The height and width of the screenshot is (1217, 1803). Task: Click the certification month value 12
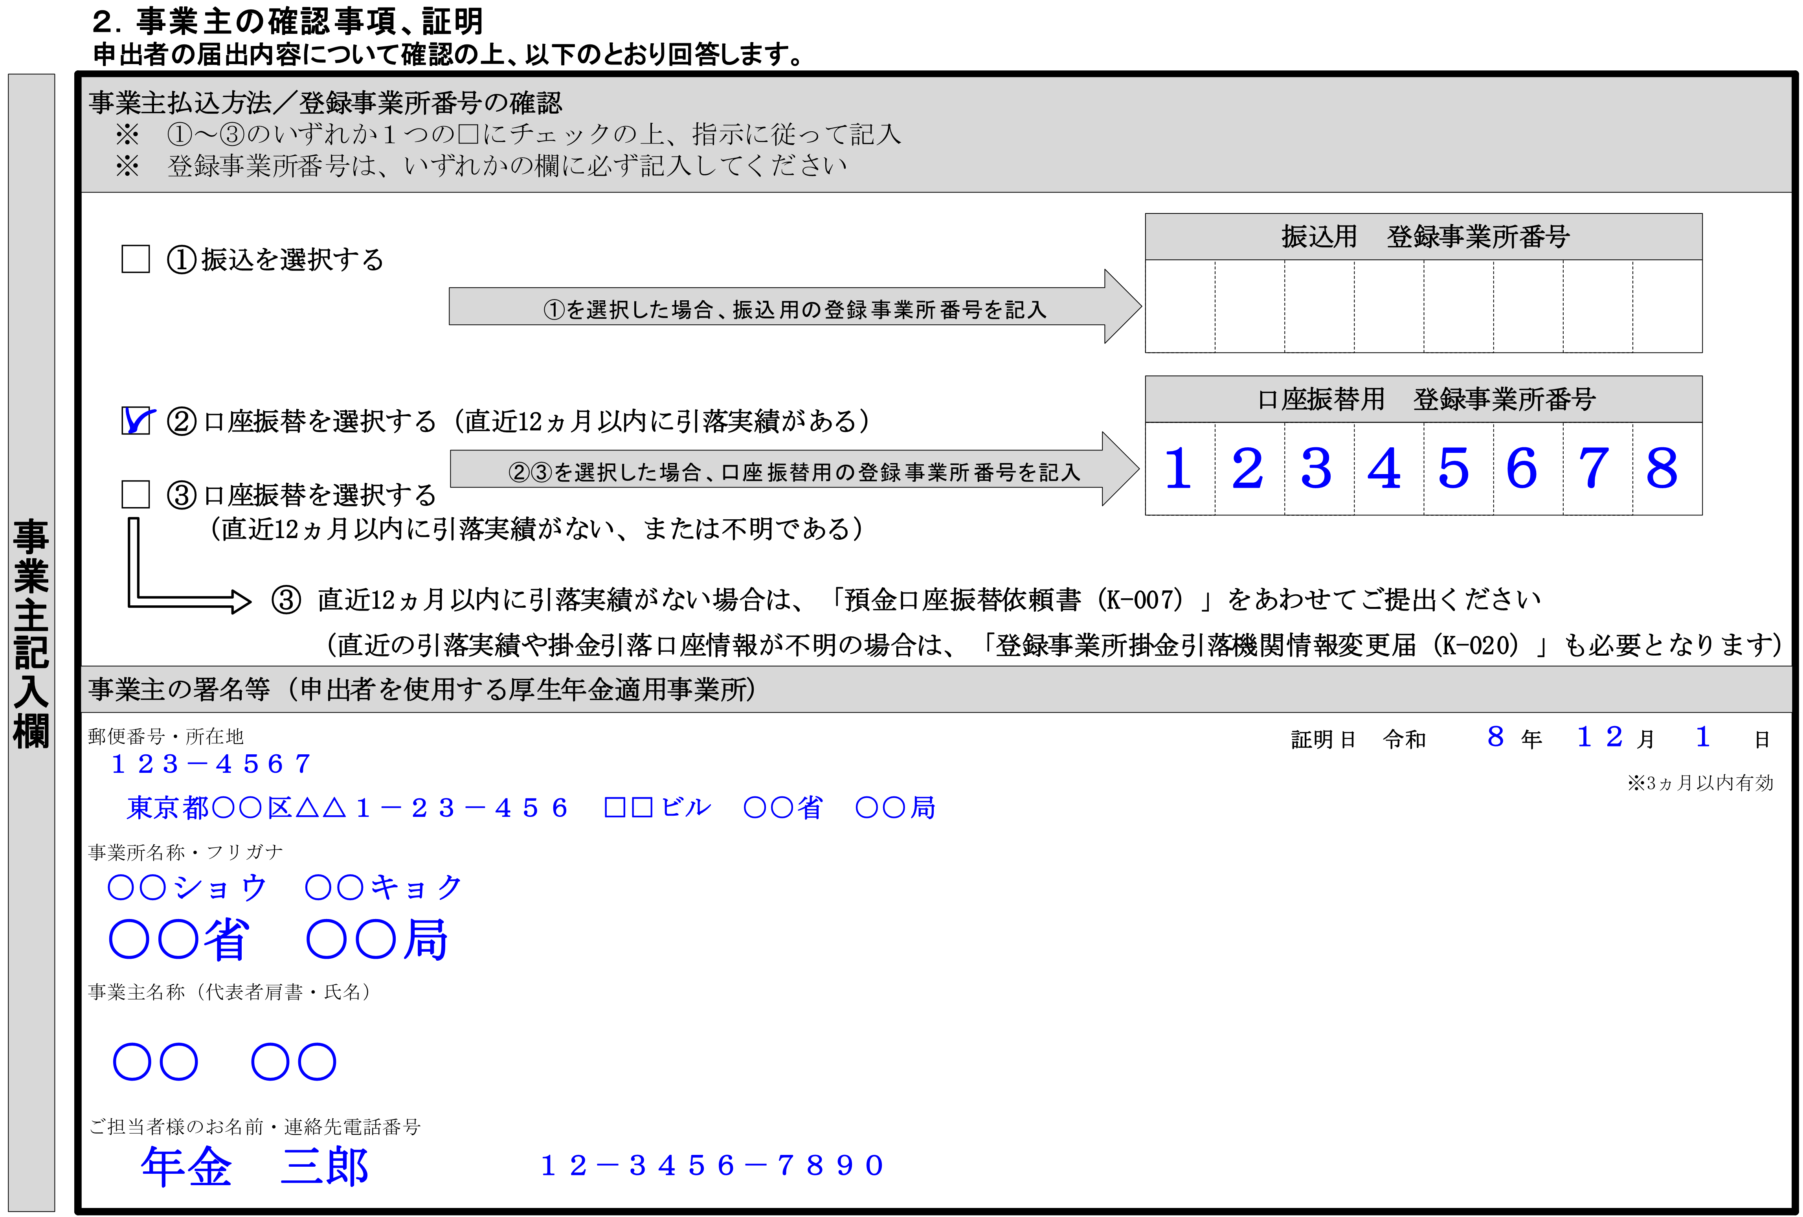(1600, 737)
